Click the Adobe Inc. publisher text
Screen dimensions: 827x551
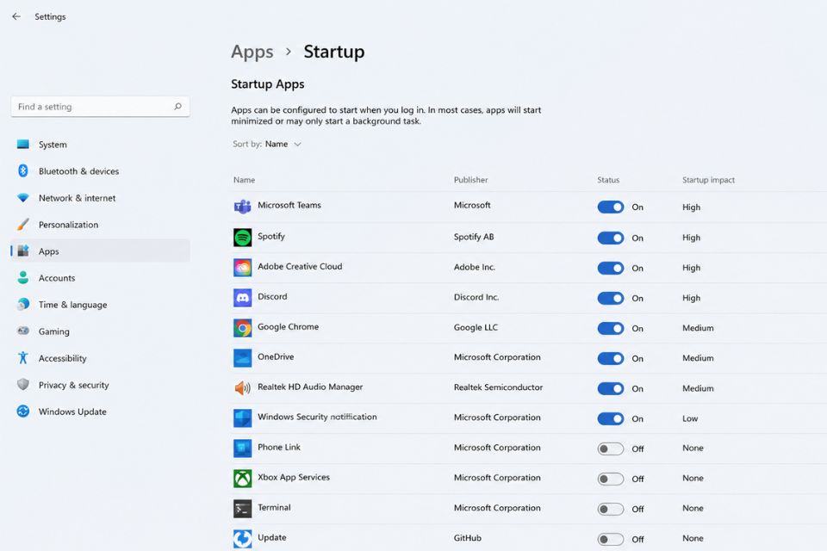[475, 267]
